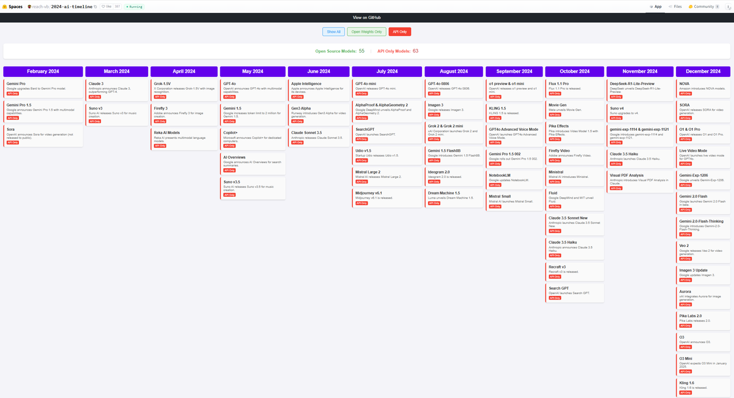The image size is (734, 398).
Task: Open the Claude Sonnet 3.5 card
Action: click(x=319, y=137)
